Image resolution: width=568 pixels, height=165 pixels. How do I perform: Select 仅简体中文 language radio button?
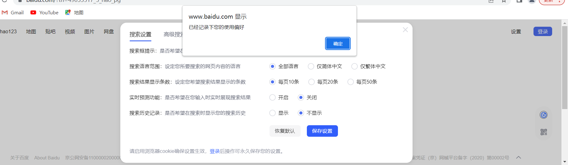click(x=311, y=66)
